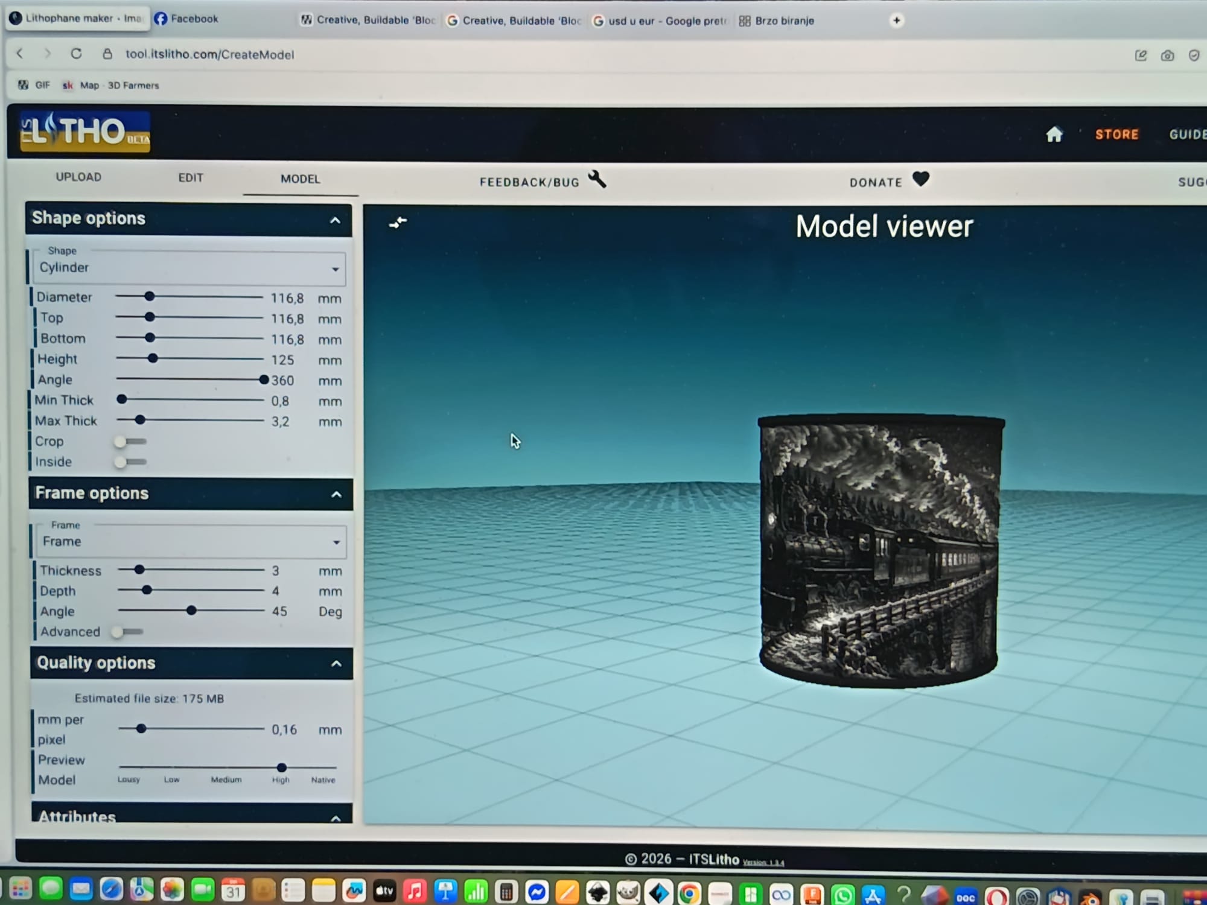Screen dimensions: 1207x905
Task: Click the browser forward arrow
Action: (x=48, y=54)
